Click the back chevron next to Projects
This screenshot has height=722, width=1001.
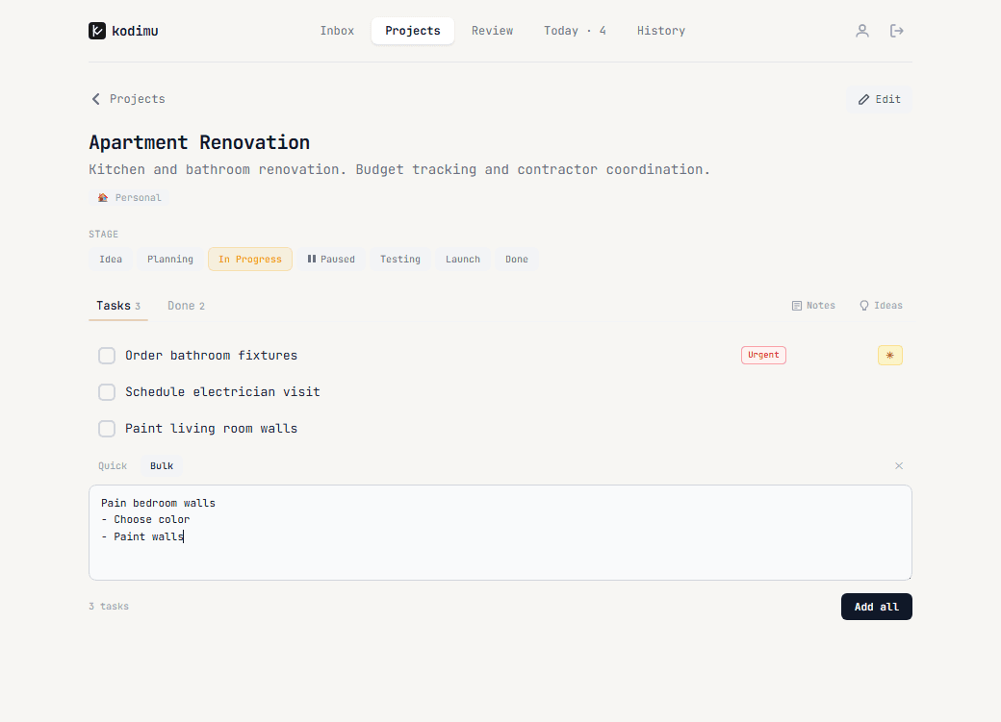(94, 98)
